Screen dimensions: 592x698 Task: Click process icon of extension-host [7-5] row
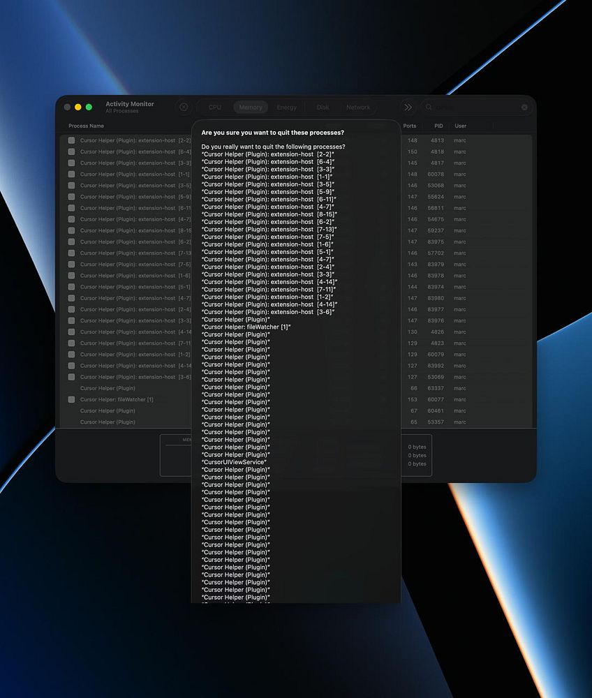(x=71, y=265)
